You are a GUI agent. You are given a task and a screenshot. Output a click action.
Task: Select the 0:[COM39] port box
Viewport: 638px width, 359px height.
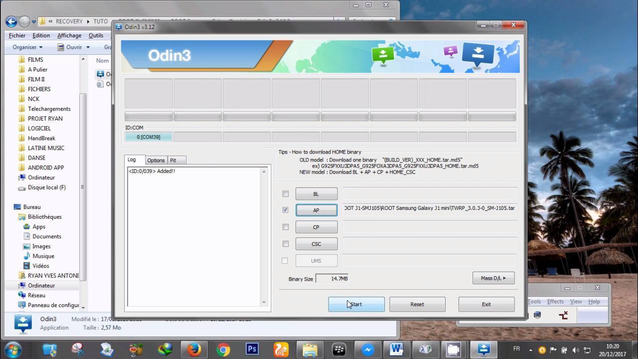point(149,137)
